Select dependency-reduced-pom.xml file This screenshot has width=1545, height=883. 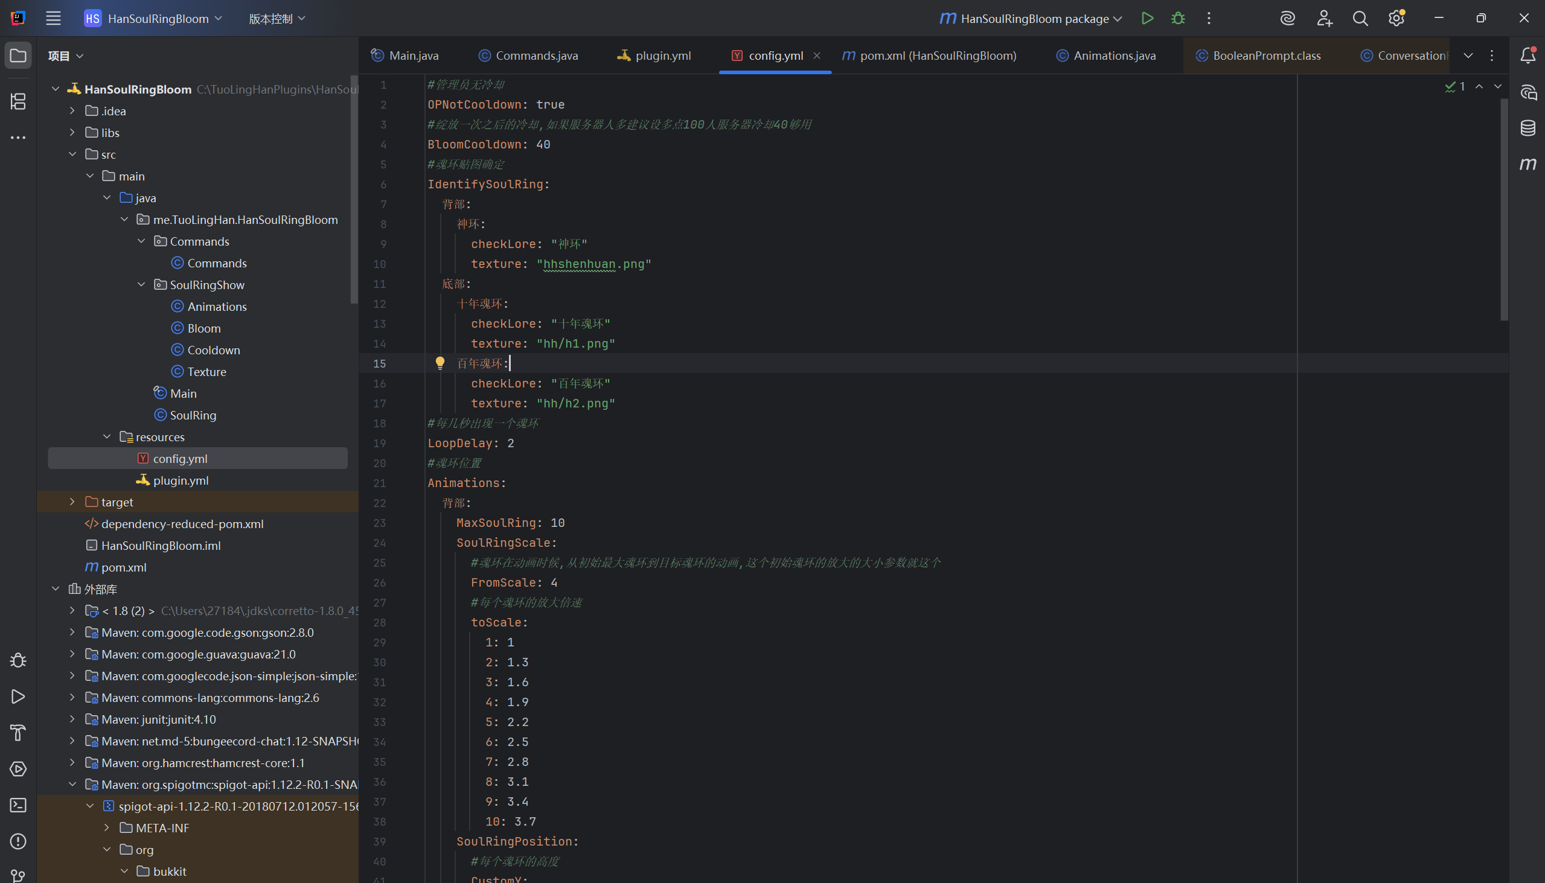(x=182, y=524)
